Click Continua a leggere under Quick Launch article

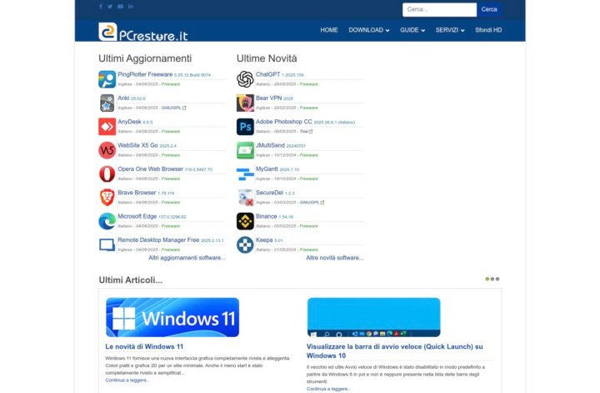[328, 389]
